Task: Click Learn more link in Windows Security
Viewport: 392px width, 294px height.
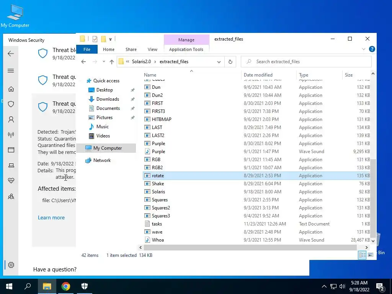Action: point(51,218)
